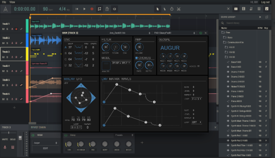Viewport: 275px width, 158px height.
Task: Open the PAD preset dropdown in synth
Action: [175, 33]
